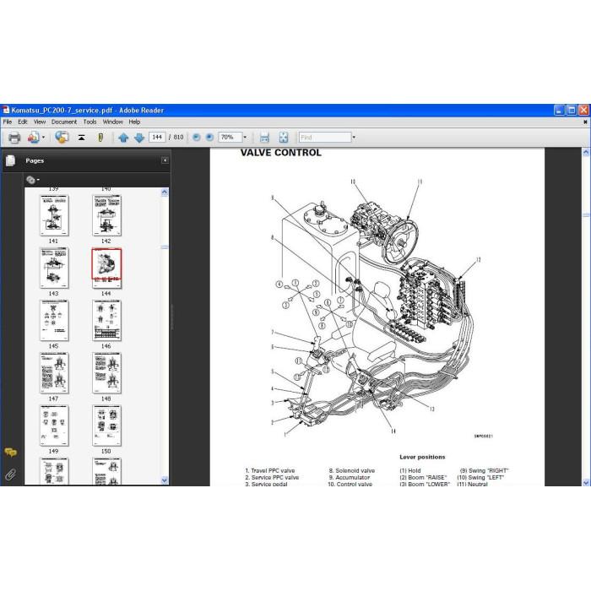Click '9. Accumulator' legend text
Viewport: 591px width, 591px height.
(350, 477)
